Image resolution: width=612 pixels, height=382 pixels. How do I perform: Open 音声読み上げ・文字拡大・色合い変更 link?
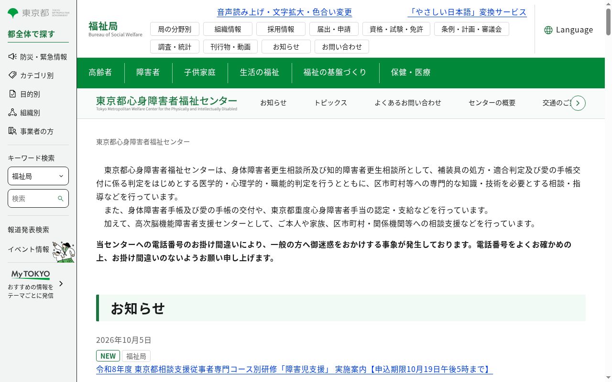pyautogui.click(x=284, y=12)
